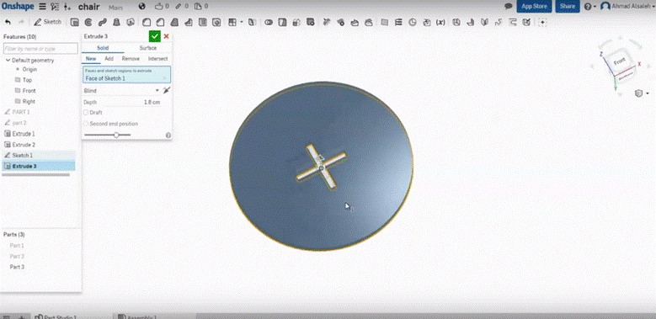Select the Helix tool icon

pos(398,22)
